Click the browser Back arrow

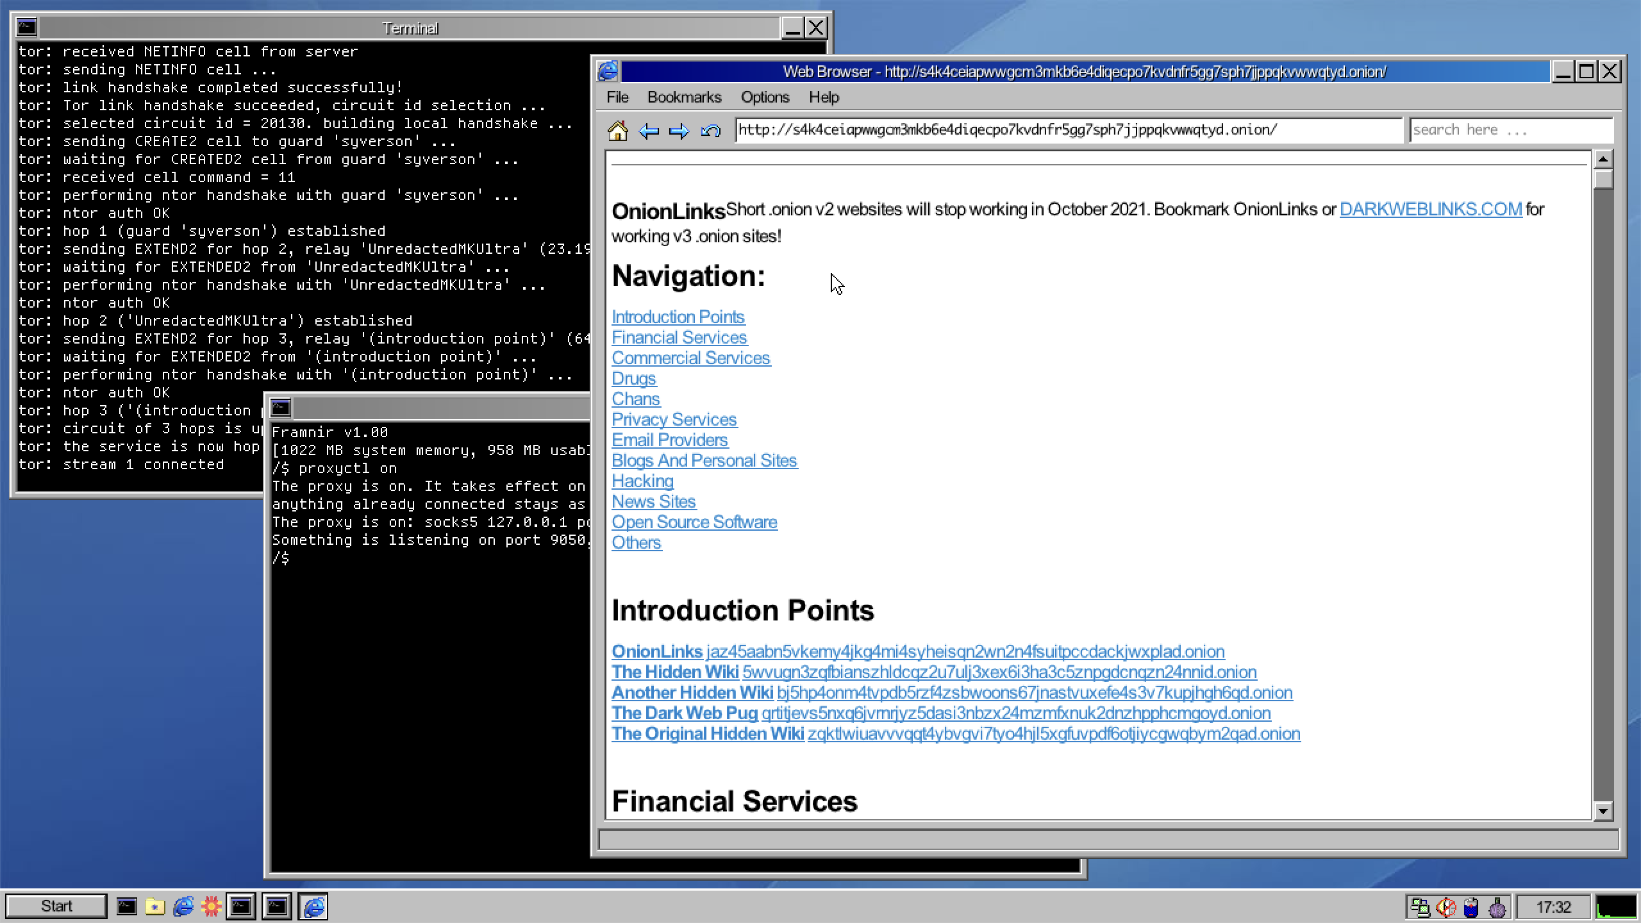(x=649, y=131)
